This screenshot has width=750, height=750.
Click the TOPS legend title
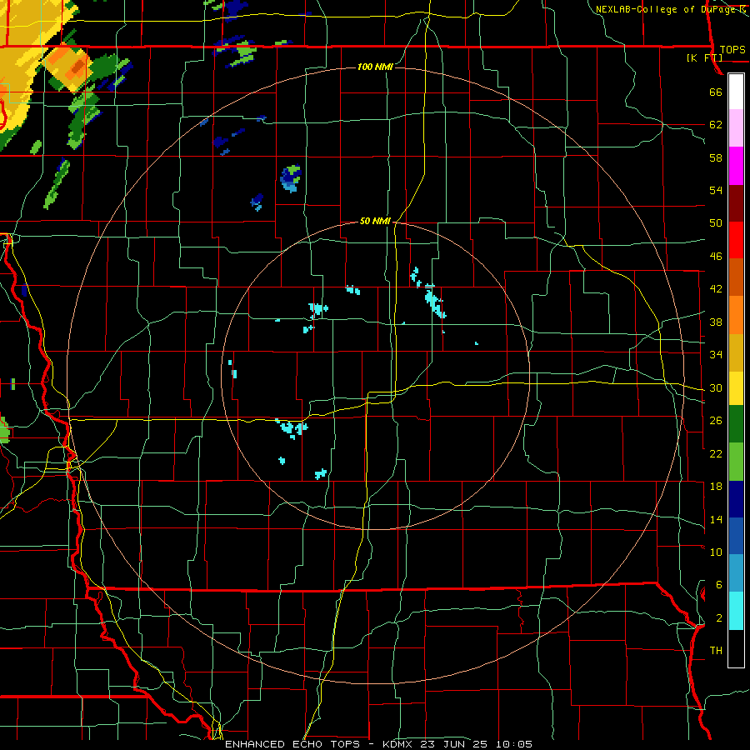[x=732, y=49]
